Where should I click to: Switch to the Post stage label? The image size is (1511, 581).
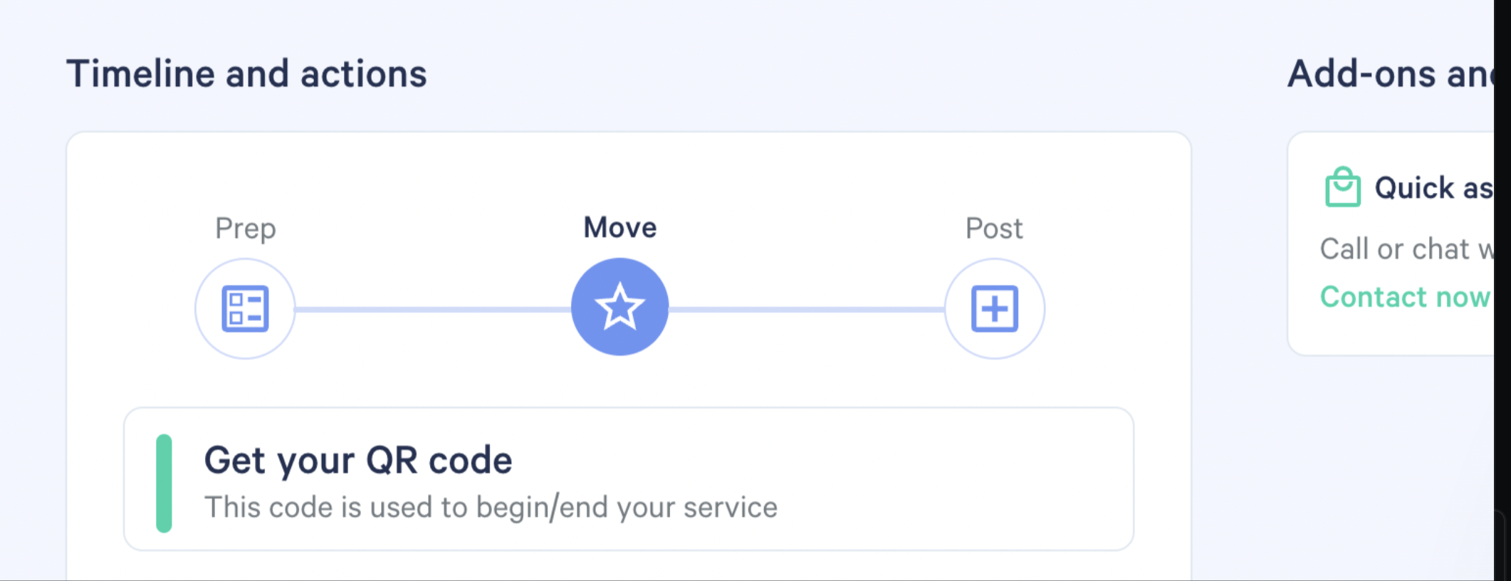coord(993,229)
